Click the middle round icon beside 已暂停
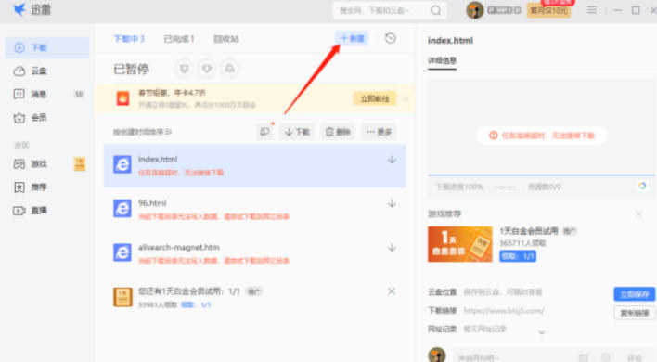 point(207,69)
